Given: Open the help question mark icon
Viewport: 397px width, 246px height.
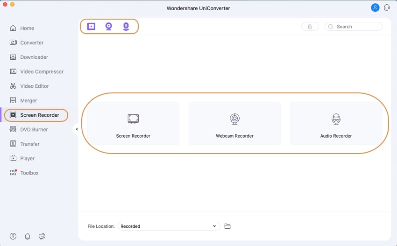Looking at the screenshot, I should [13, 236].
